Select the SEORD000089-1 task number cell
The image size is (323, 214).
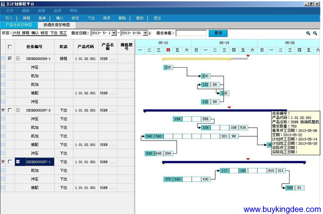[38, 59]
